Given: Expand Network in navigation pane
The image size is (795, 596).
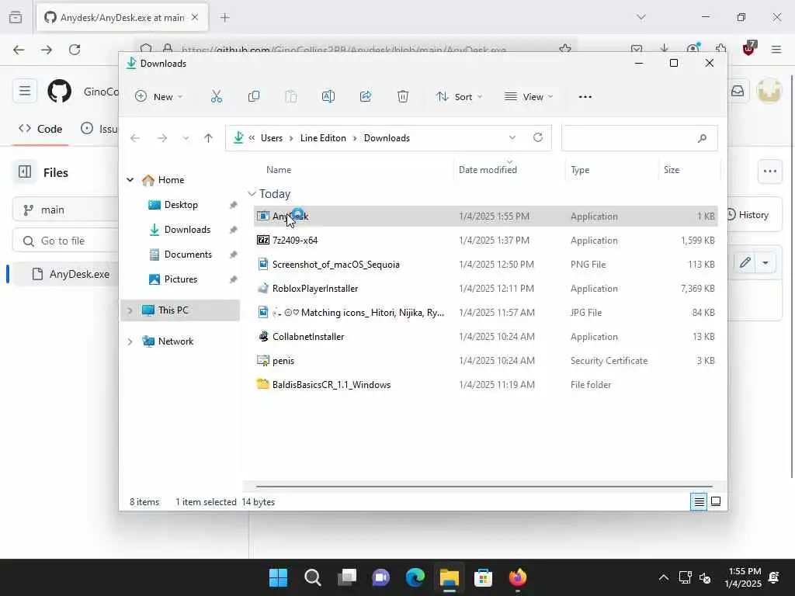Looking at the screenshot, I should [x=130, y=341].
